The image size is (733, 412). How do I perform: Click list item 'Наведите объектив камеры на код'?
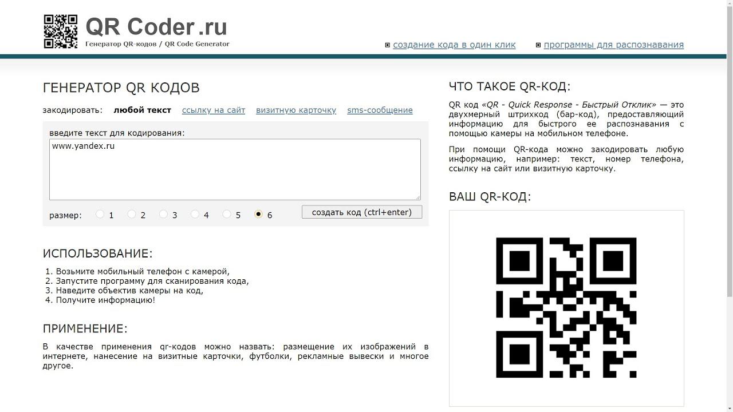pos(130,291)
